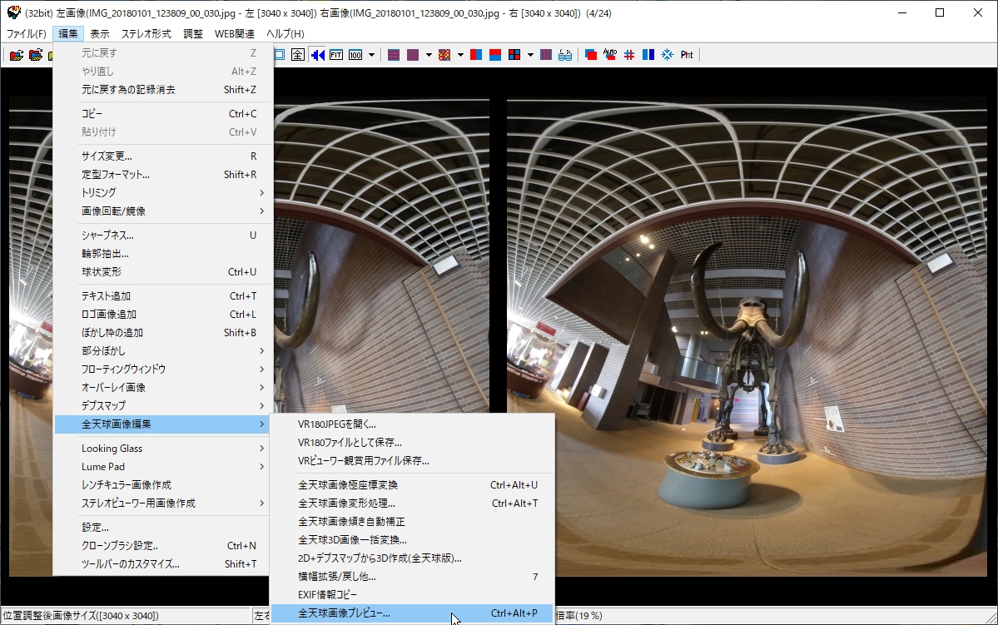Choose 輪郭抽出... menu entry
The height and width of the screenshot is (625, 998).
point(164,254)
